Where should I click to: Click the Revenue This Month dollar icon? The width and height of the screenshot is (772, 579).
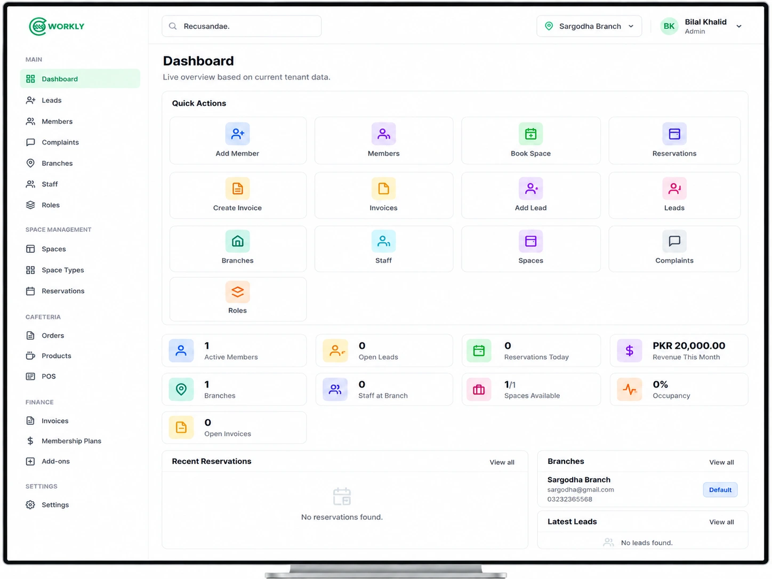pos(630,351)
